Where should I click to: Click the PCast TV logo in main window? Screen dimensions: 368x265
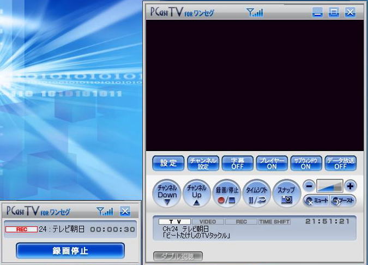tap(182, 12)
